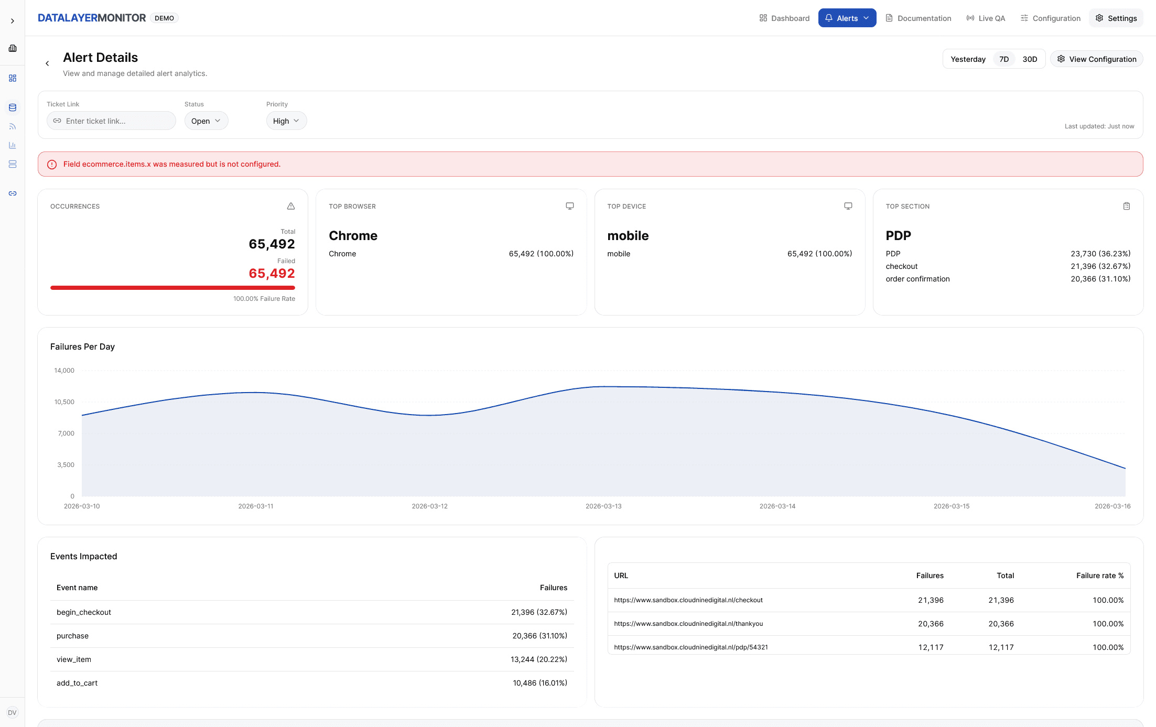Click the failed count 65,492 in red
Image resolution: width=1156 pixels, height=727 pixels.
(272, 273)
